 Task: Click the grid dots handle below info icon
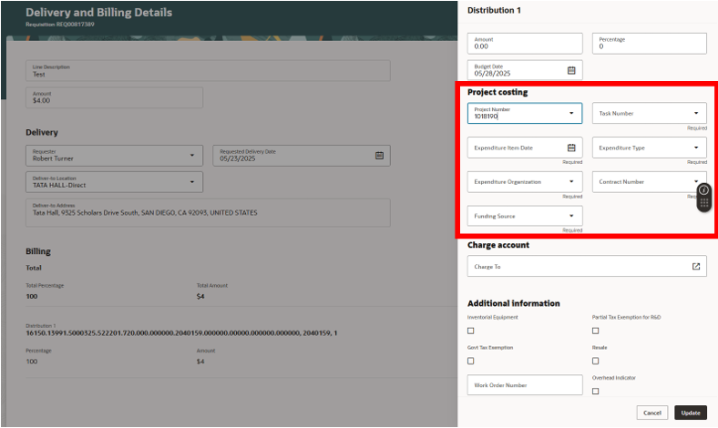point(703,203)
